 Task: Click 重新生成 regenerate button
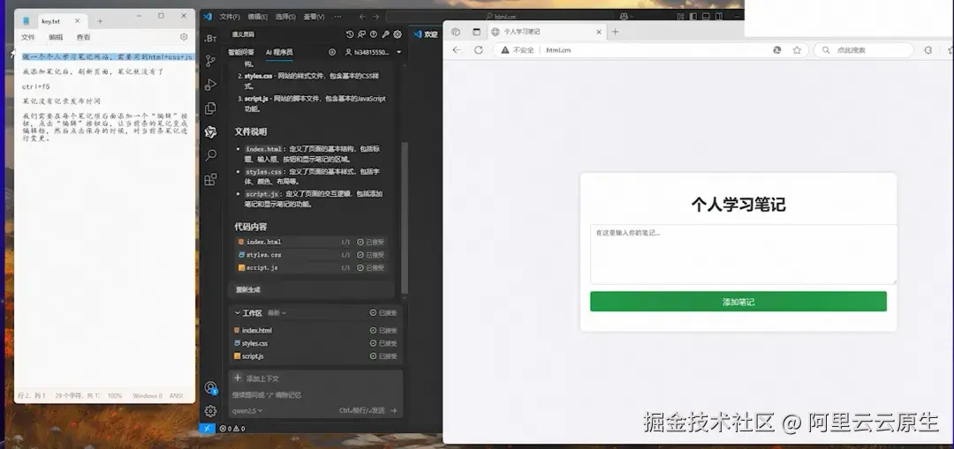point(248,290)
